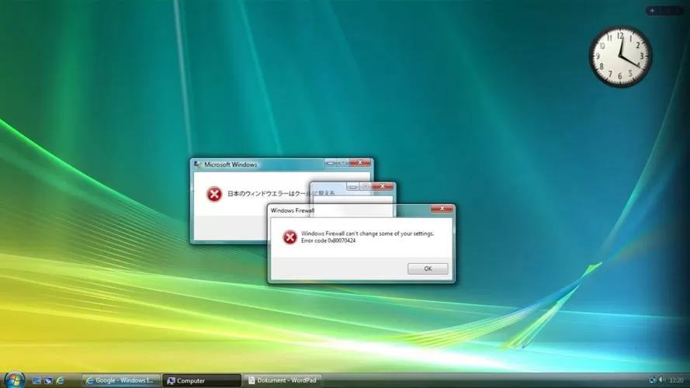Switch to Dokument - WordPad taskbar button
The width and height of the screenshot is (690, 388).
[283, 380]
